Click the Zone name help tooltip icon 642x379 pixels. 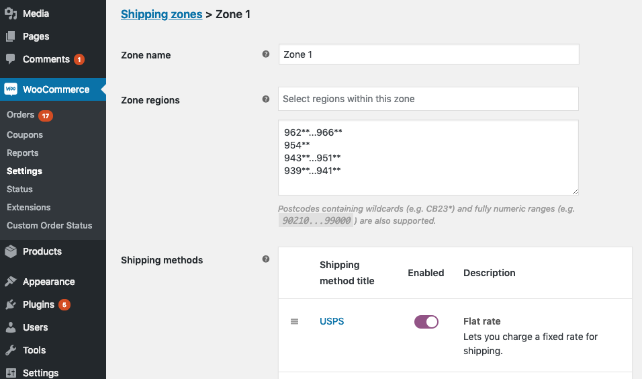tap(266, 54)
